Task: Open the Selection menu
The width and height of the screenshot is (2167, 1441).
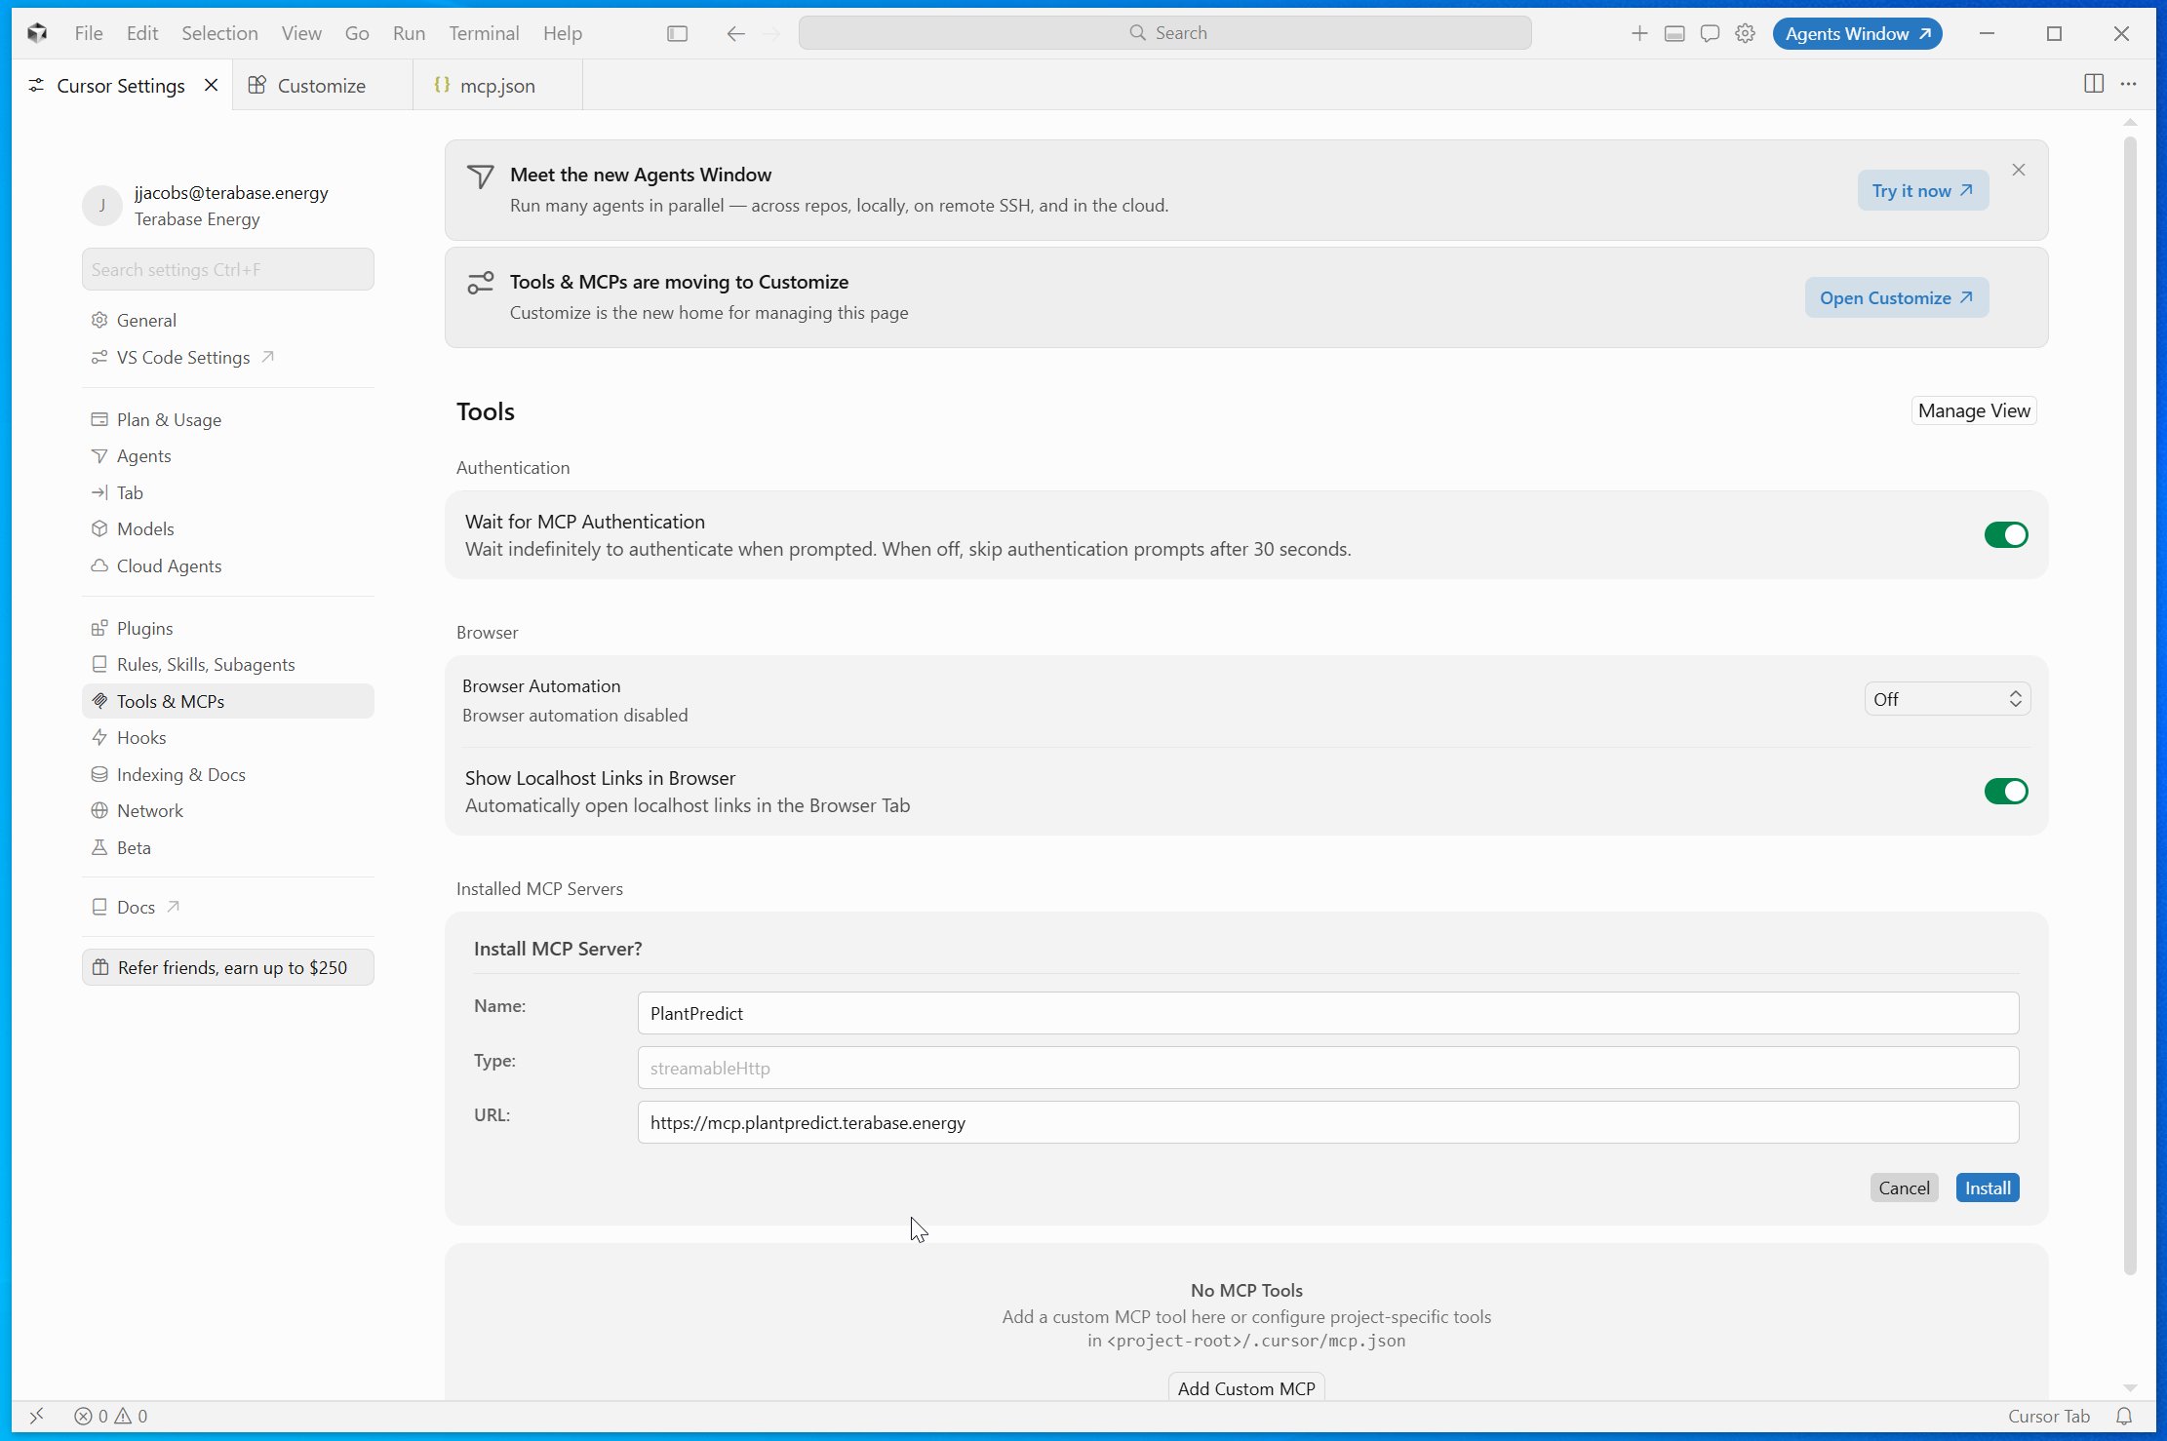Action: pos(219,33)
